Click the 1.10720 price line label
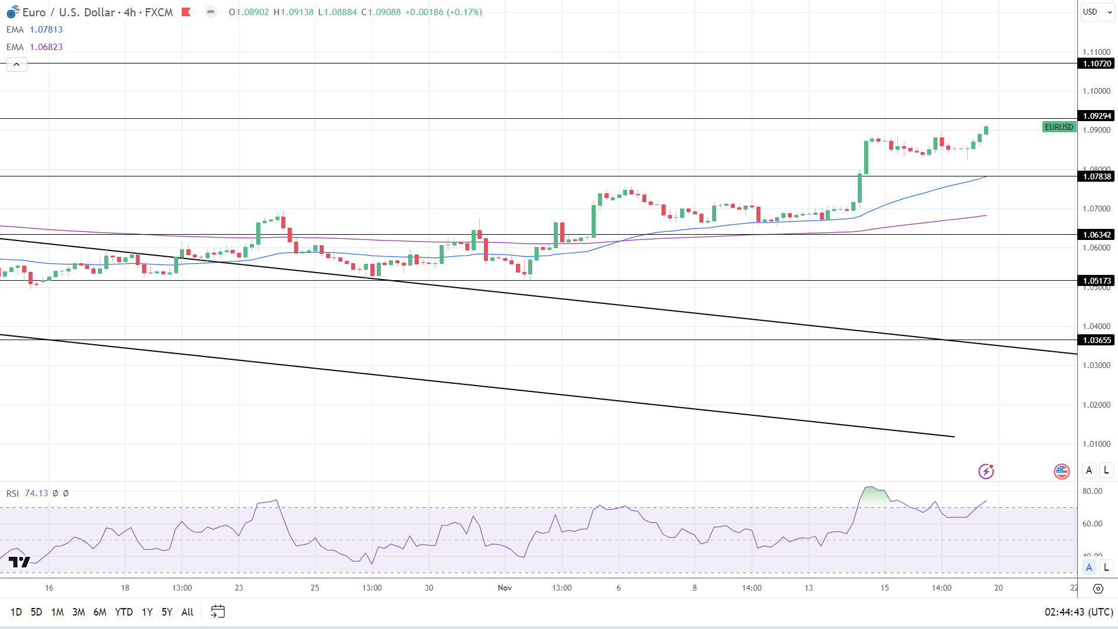Screen dimensions: 1118x629 tap(1096, 63)
